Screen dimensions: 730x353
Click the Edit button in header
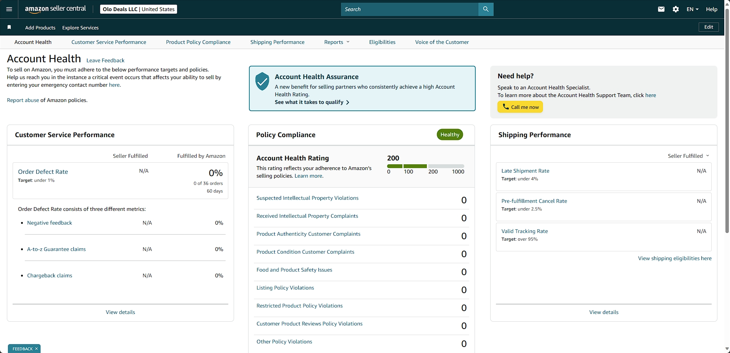709,27
